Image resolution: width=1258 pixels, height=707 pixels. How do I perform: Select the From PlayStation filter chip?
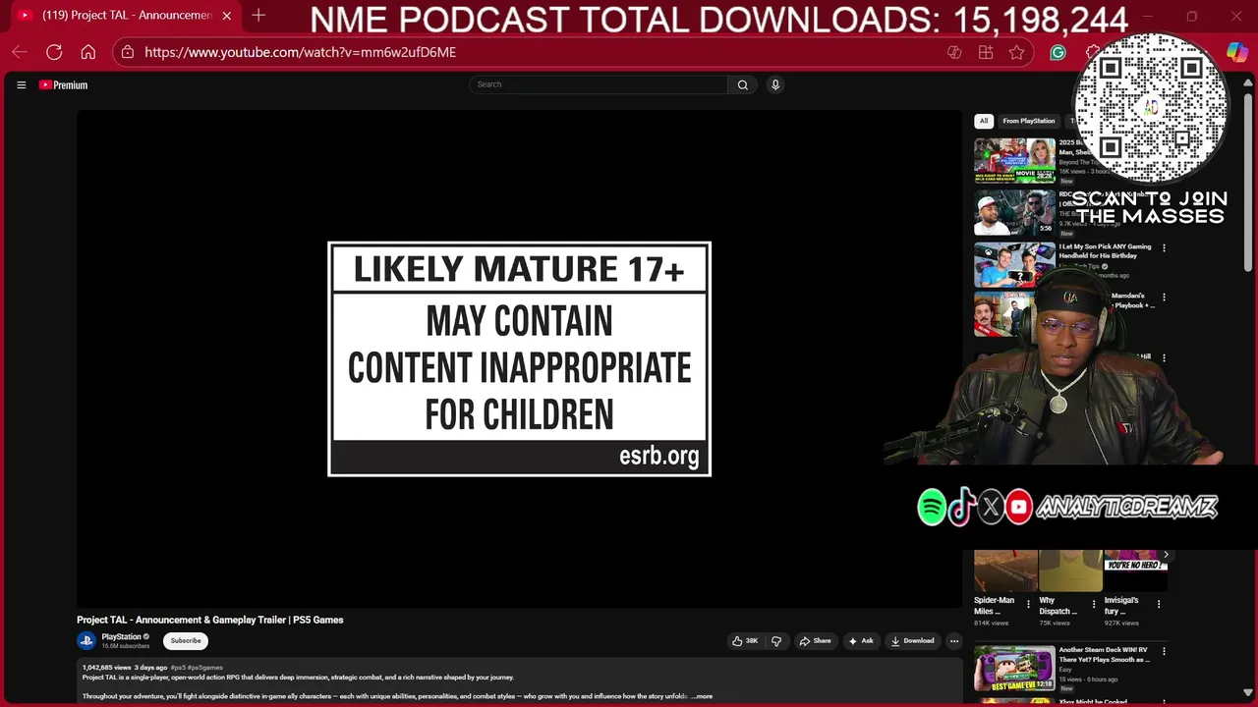click(x=1029, y=121)
